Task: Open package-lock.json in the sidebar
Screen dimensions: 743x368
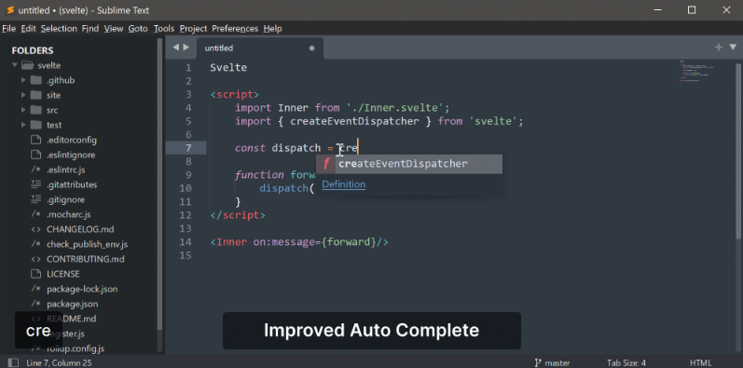Action: coord(82,289)
